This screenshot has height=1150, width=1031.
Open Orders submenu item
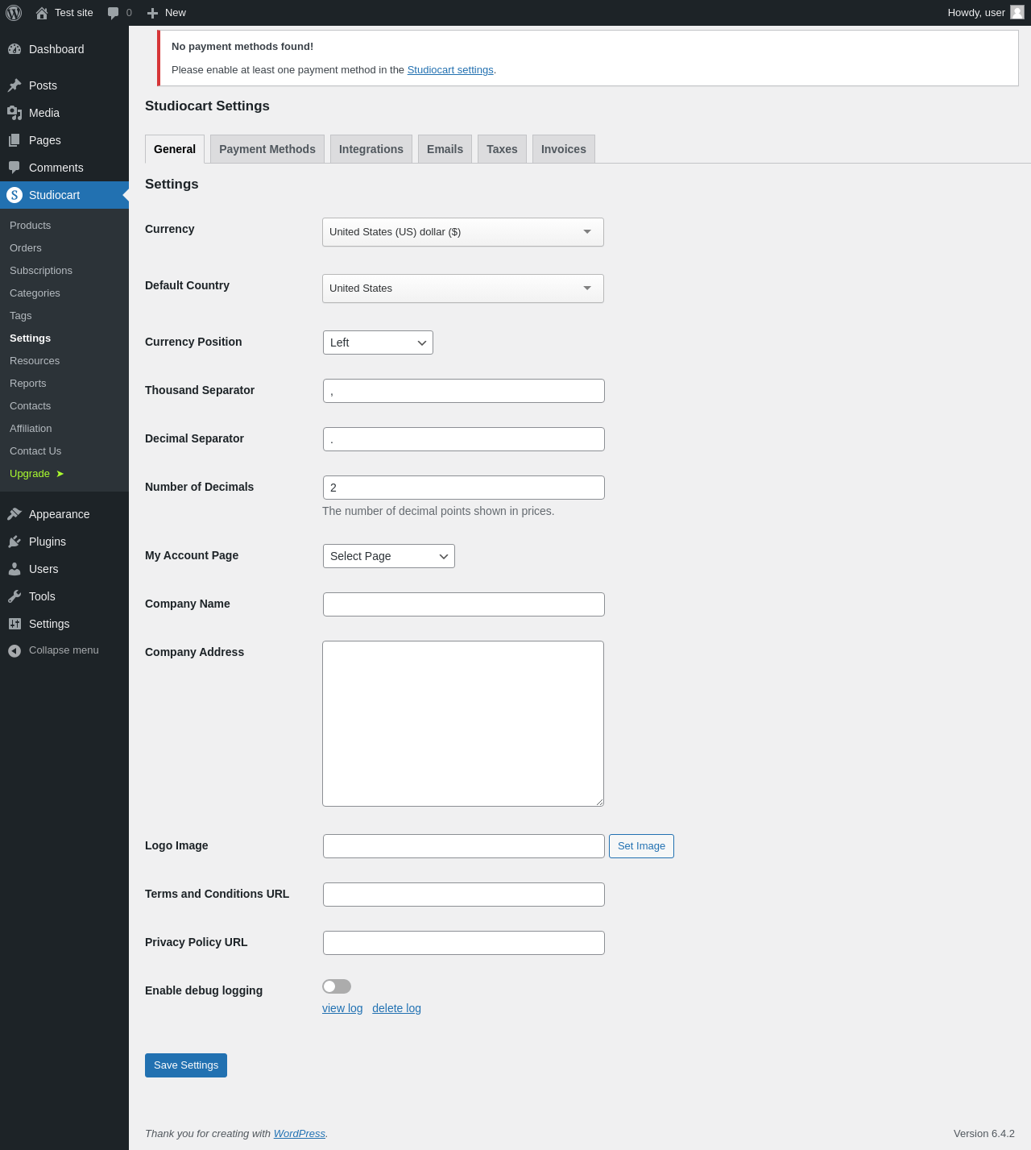coord(64,248)
